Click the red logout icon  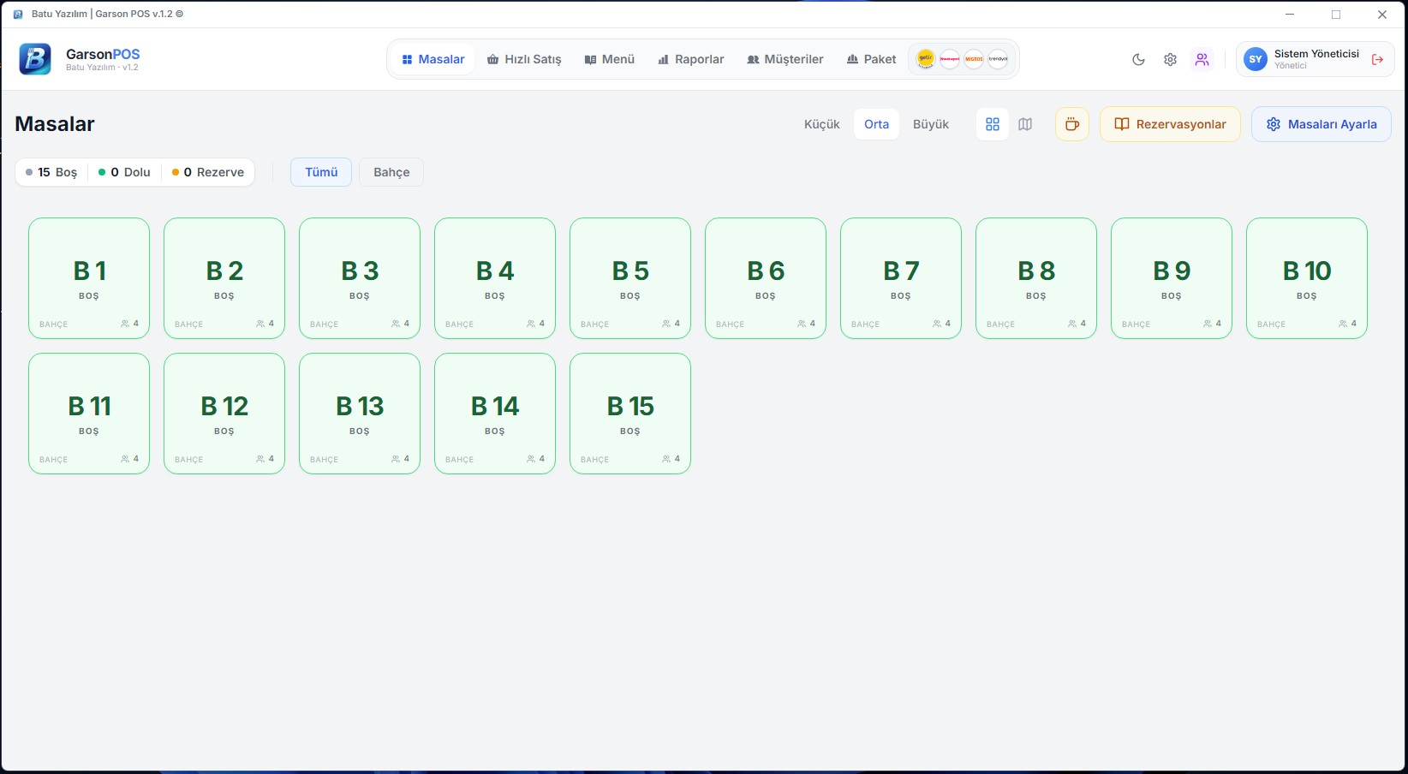tap(1377, 60)
